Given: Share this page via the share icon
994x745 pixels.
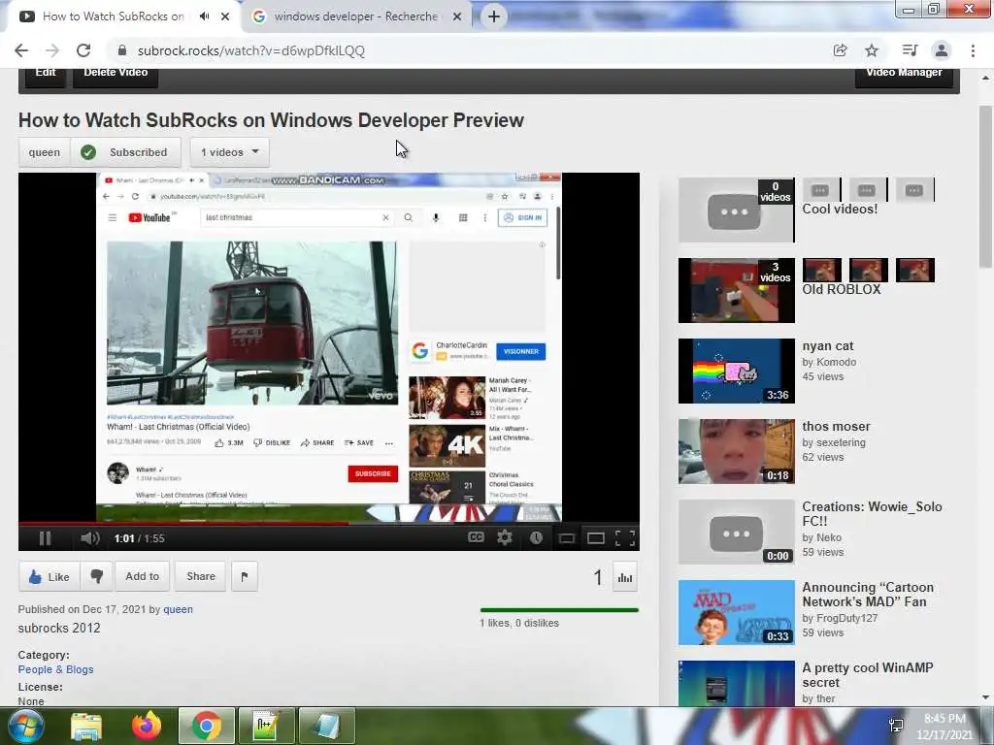Looking at the screenshot, I should (840, 50).
